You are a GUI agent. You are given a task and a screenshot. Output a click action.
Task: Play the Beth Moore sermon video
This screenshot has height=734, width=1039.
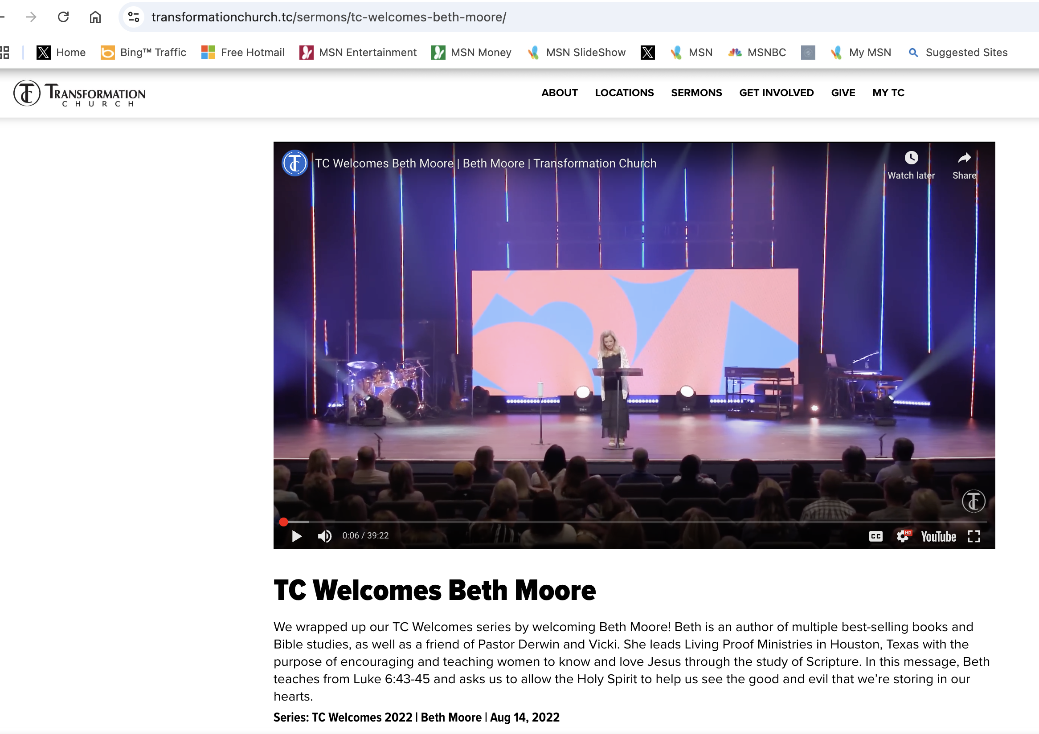[297, 536]
